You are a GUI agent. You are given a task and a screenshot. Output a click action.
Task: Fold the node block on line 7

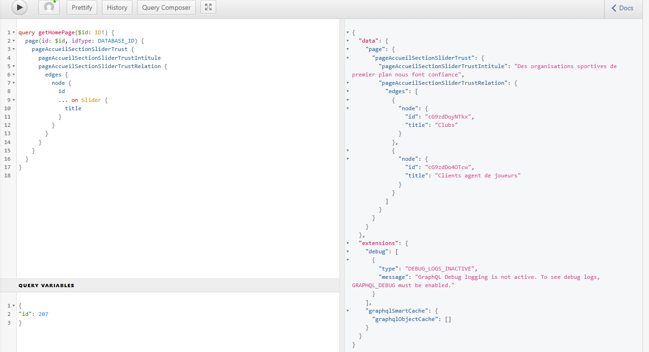14,83
